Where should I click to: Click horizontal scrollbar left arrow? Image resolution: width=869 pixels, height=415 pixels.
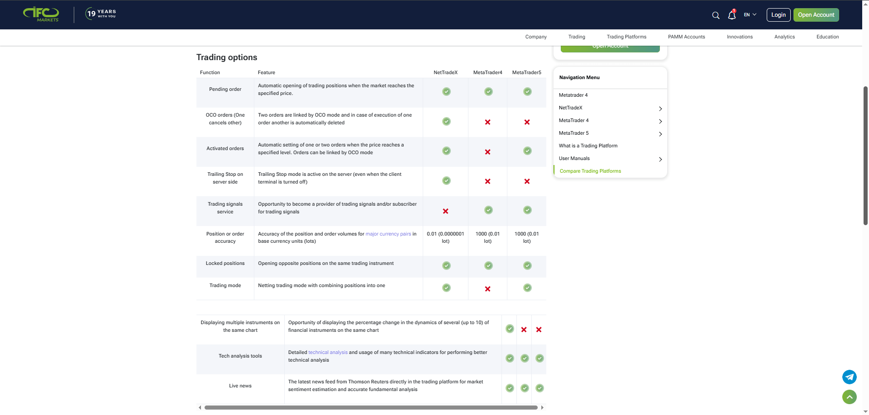[x=200, y=408]
